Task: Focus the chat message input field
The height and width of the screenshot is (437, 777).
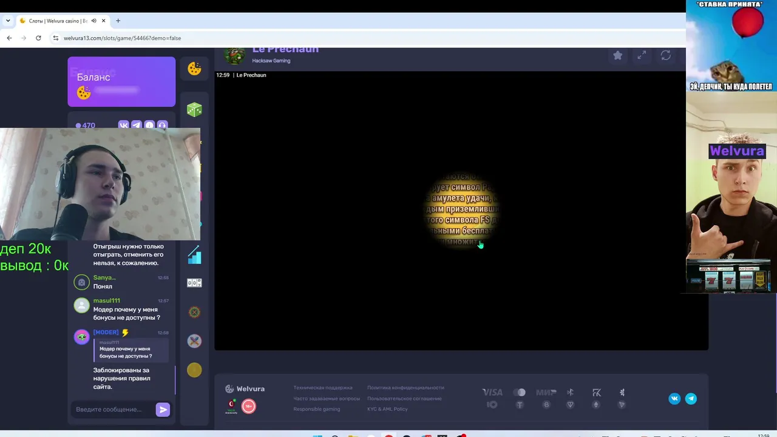Action: coord(112,410)
